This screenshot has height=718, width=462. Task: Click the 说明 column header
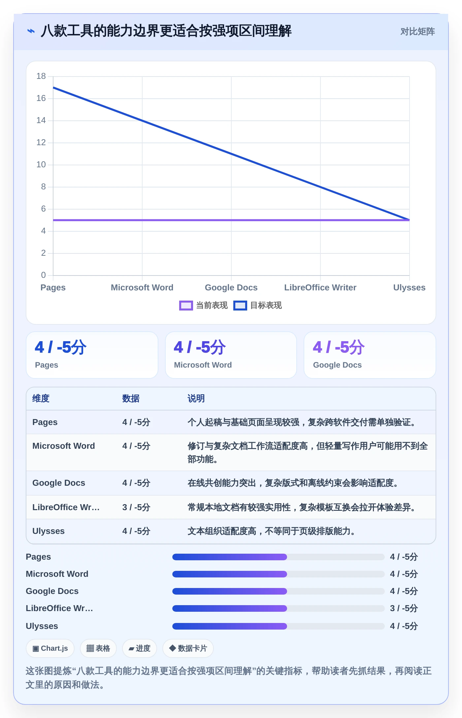[196, 399]
